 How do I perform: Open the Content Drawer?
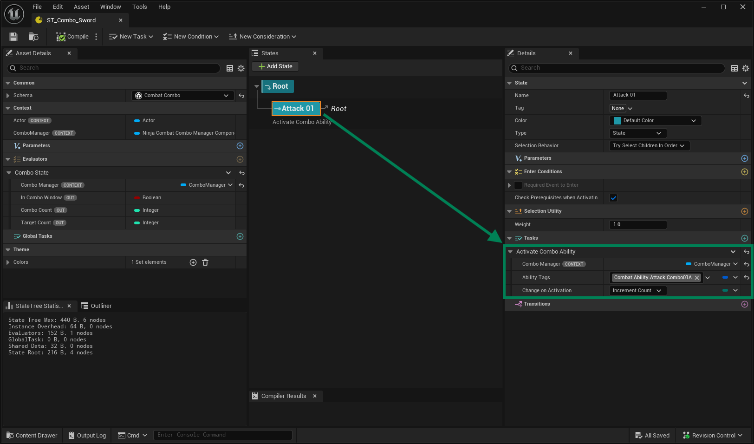tap(32, 436)
